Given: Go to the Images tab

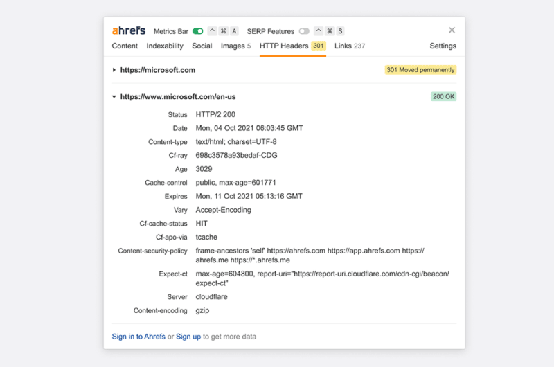Looking at the screenshot, I should pyautogui.click(x=235, y=46).
